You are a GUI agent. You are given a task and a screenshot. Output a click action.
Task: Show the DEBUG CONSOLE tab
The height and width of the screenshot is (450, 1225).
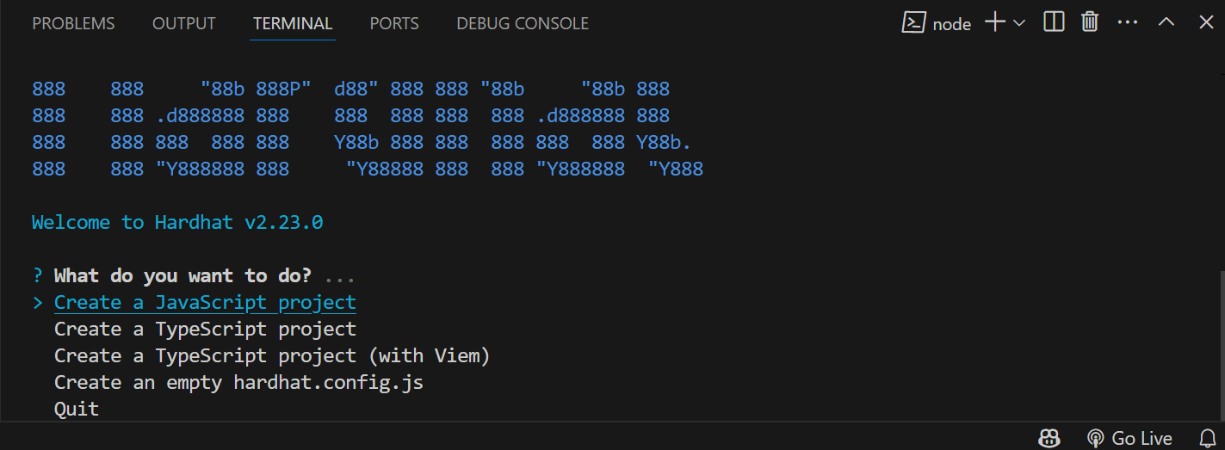[523, 23]
